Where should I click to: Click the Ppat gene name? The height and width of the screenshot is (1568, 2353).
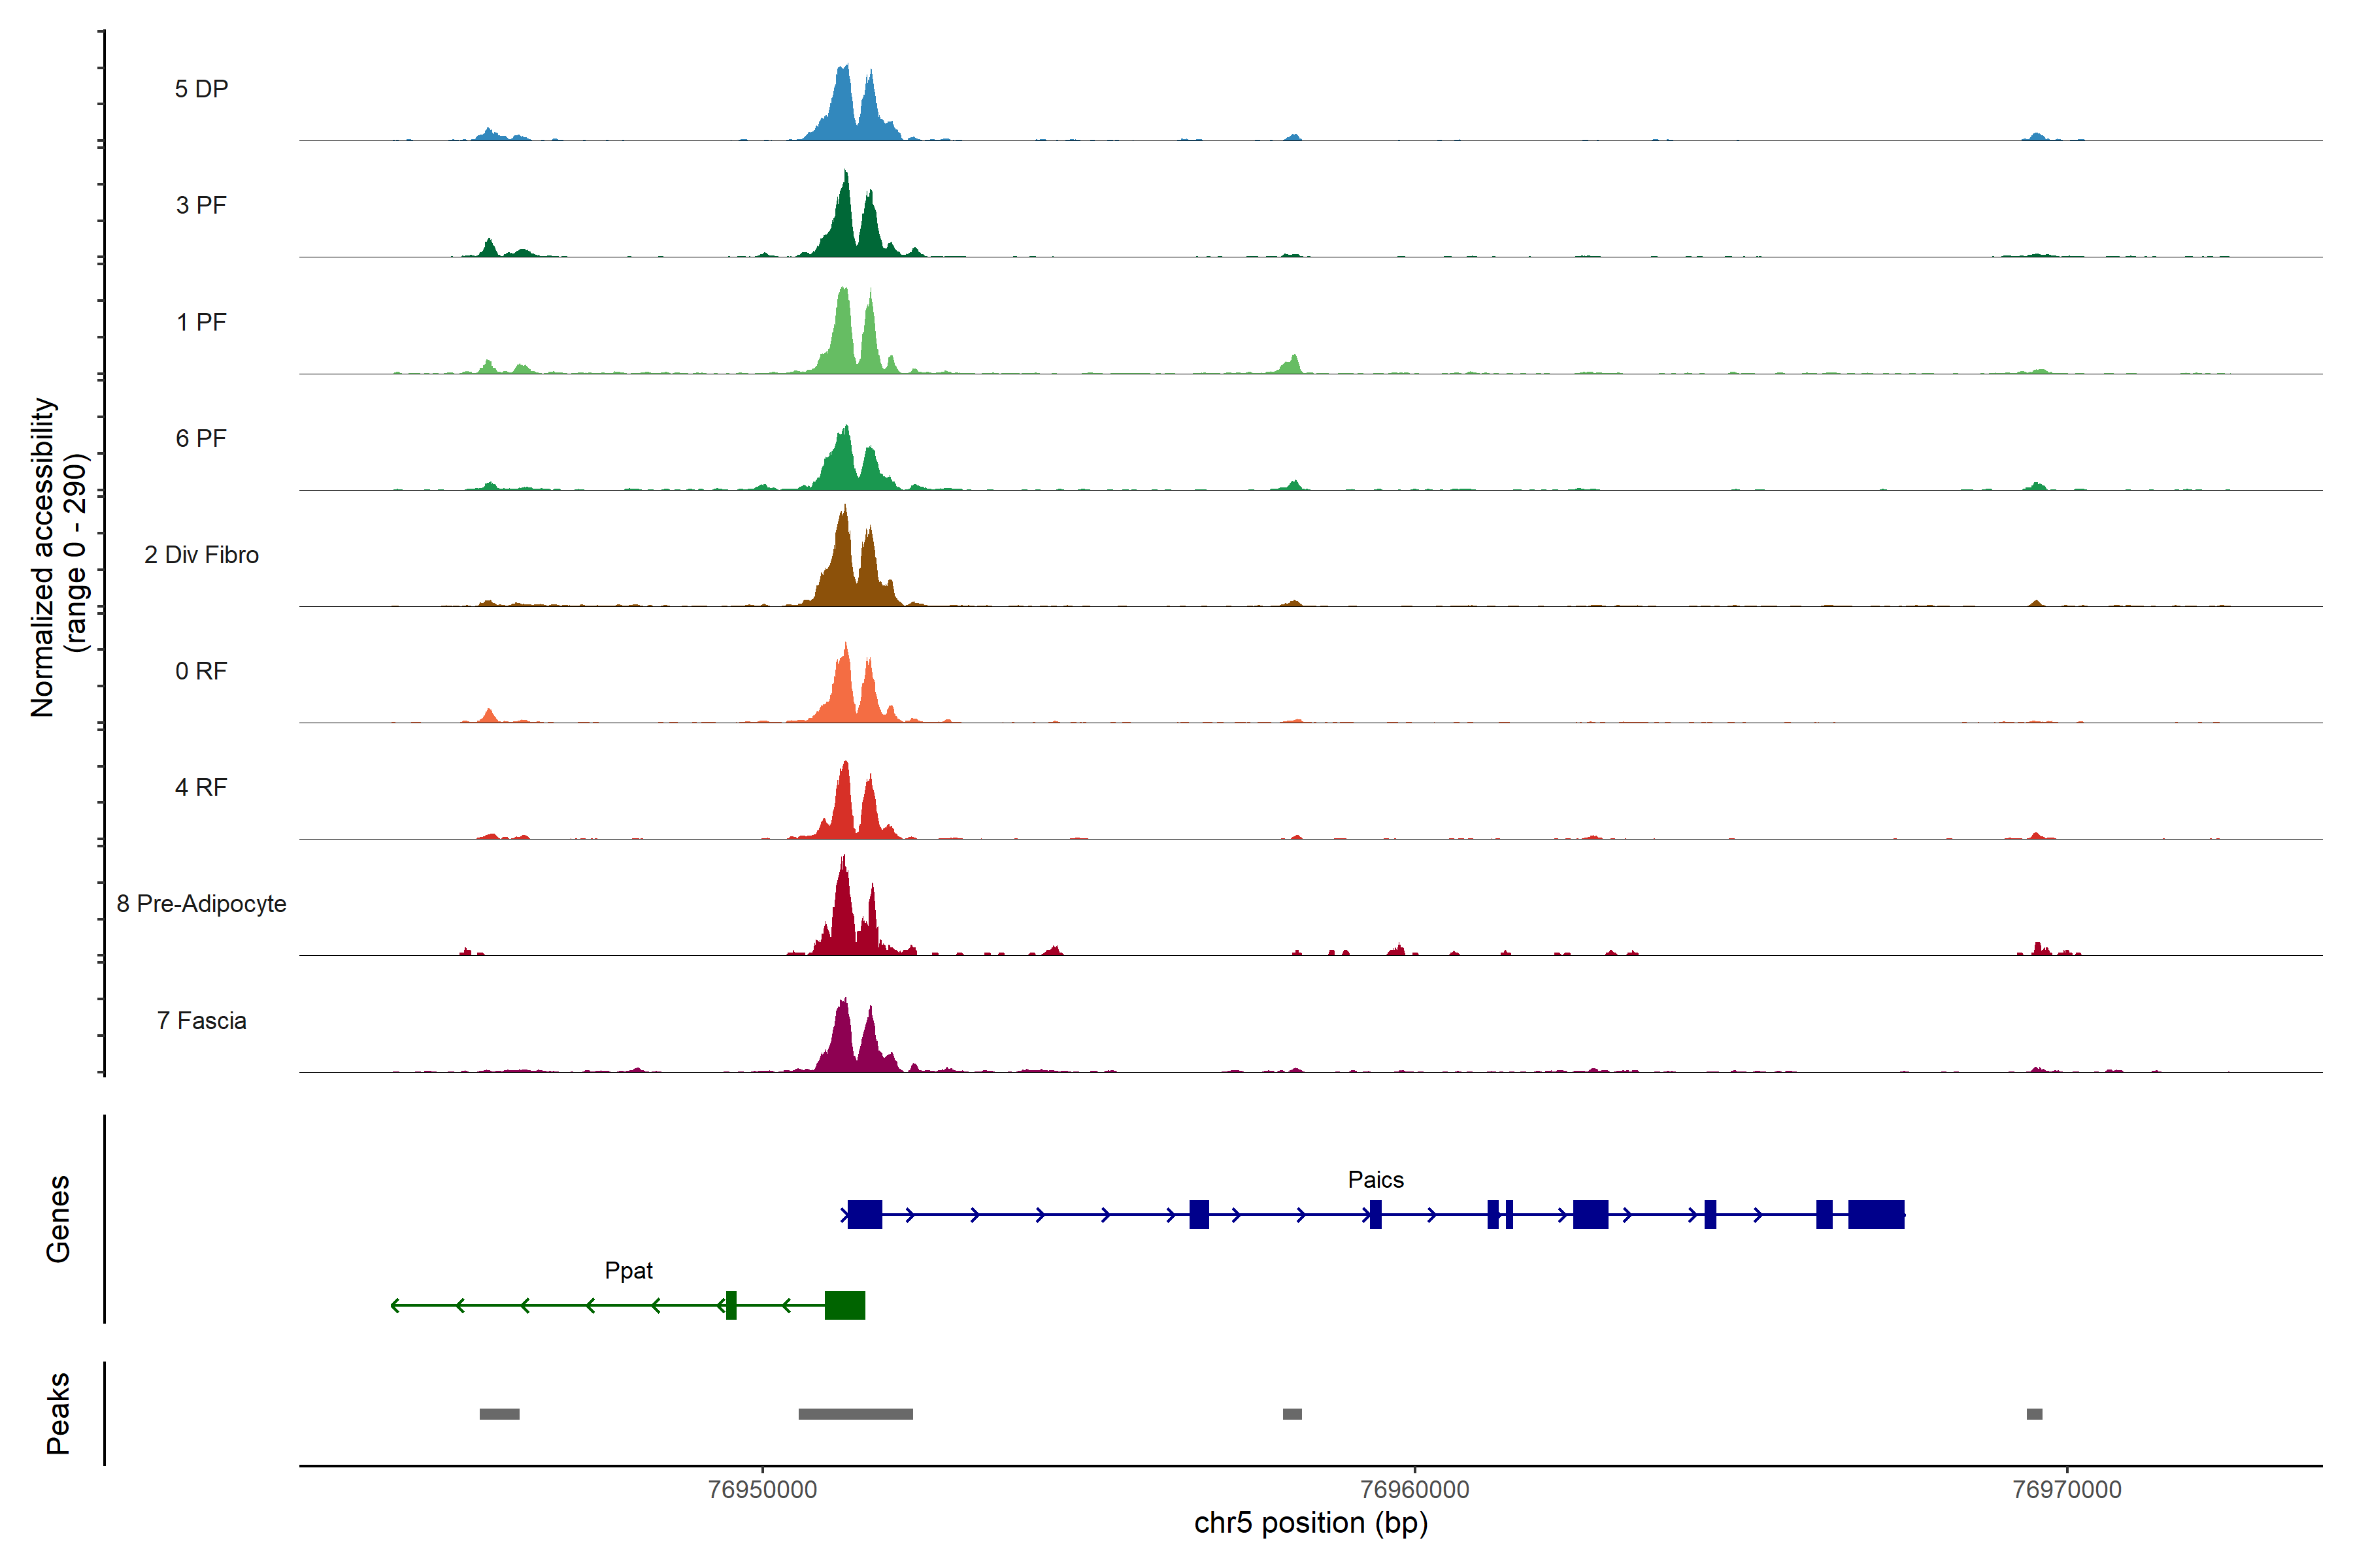(x=628, y=1270)
